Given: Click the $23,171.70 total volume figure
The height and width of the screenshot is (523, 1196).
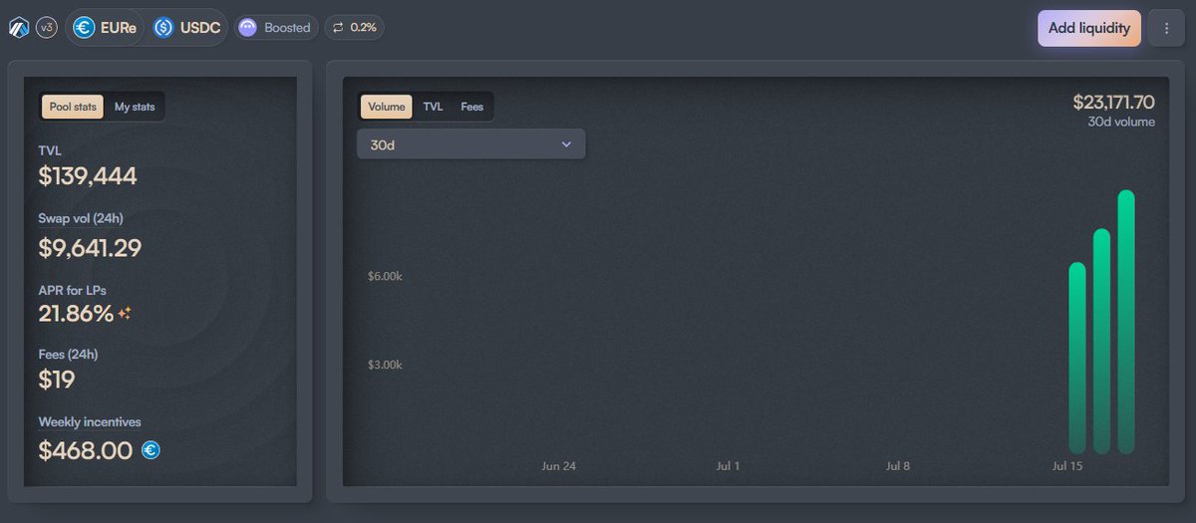Looking at the screenshot, I should pos(1114,102).
